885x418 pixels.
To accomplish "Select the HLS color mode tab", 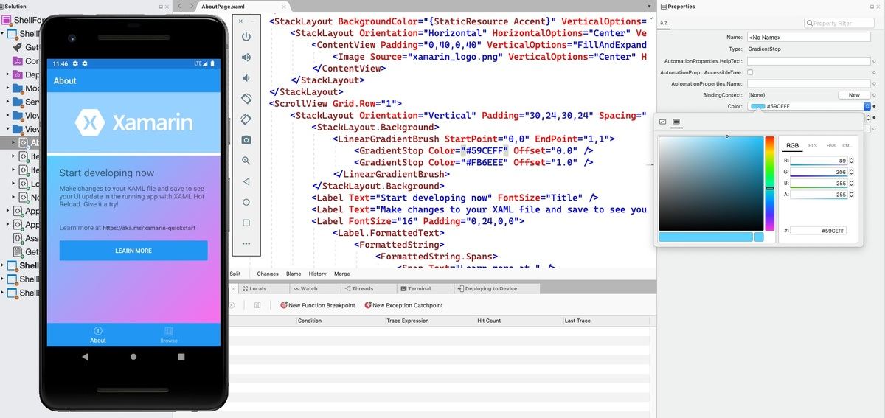I will pyautogui.click(x=813, y=146).
